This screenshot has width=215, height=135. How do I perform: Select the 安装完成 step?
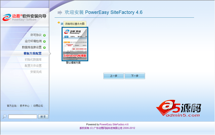coord(36,72)
